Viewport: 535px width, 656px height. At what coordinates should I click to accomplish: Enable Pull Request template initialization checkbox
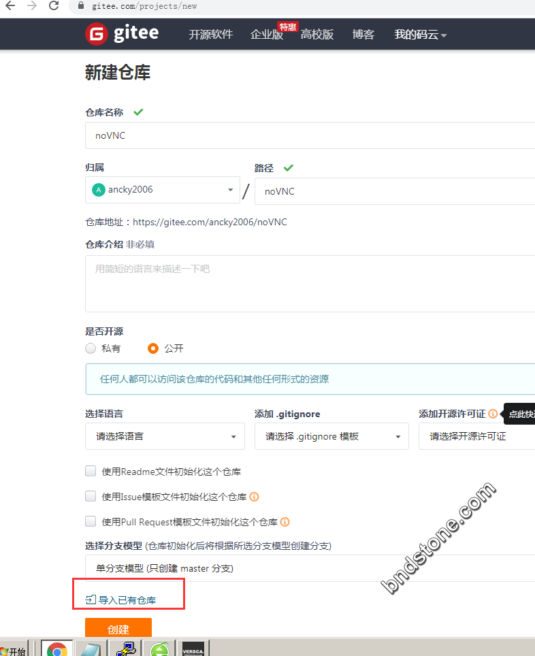coord(91,521)
